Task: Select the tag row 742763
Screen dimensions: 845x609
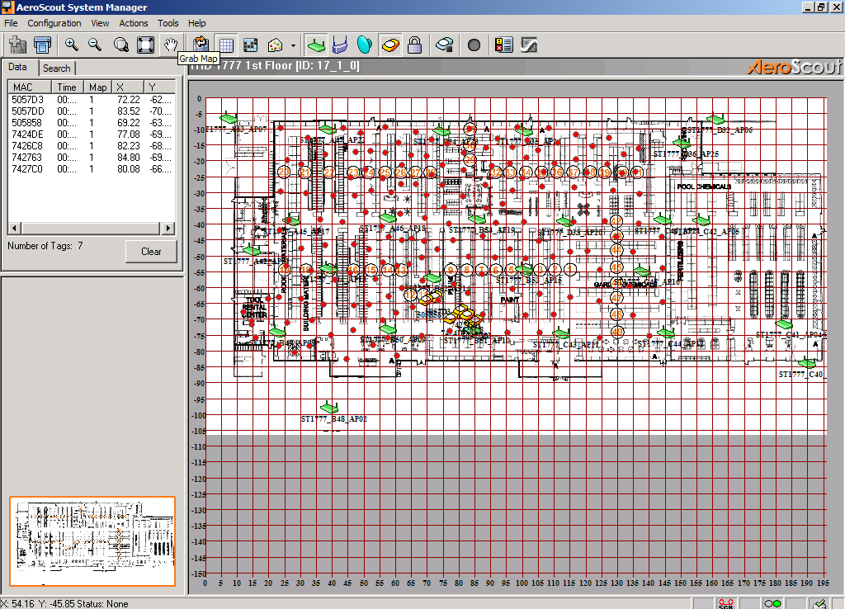Action: [x=91, y=158]
